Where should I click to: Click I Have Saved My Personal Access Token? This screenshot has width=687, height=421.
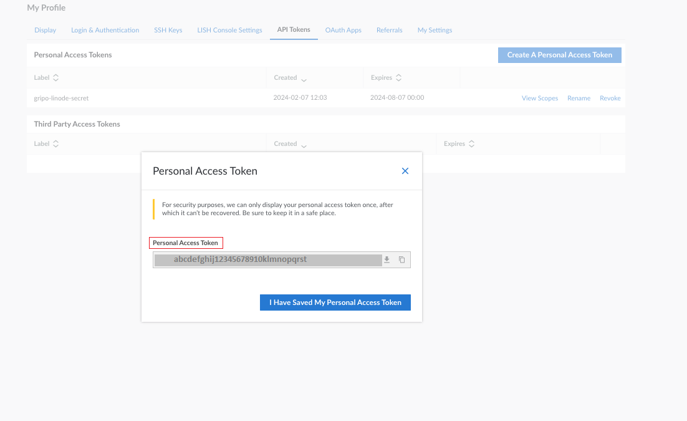tap(335, 302)
